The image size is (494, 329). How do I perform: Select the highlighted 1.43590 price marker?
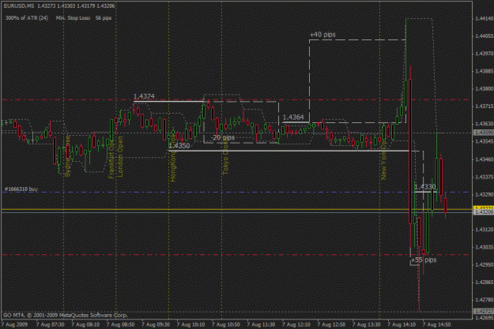484,133
